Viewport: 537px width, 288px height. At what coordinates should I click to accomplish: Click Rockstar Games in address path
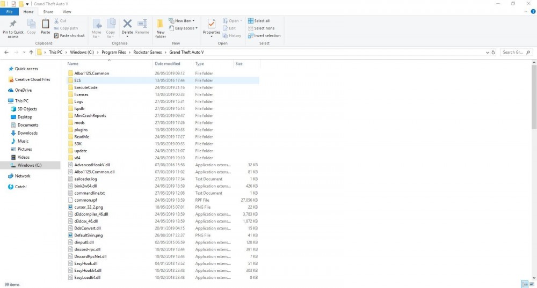tap(148, 53)
